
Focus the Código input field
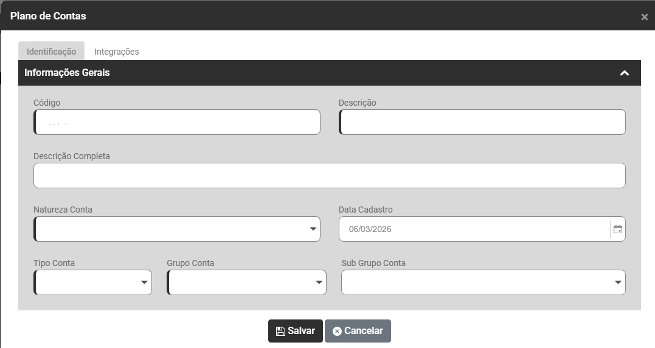coord(177,122)
